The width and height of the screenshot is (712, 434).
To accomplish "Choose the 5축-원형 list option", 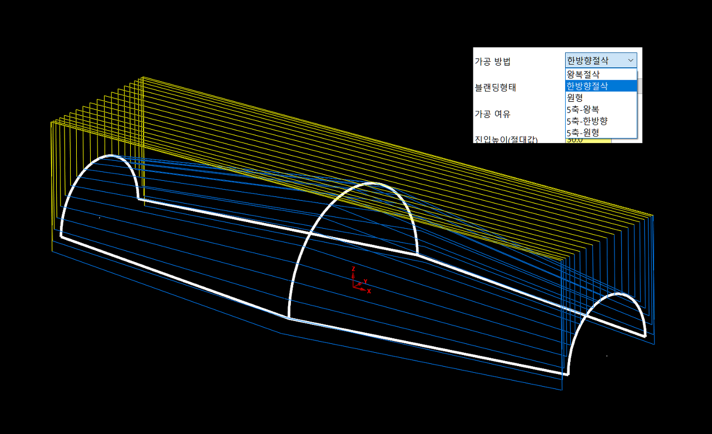I will (x=600, y=132).
